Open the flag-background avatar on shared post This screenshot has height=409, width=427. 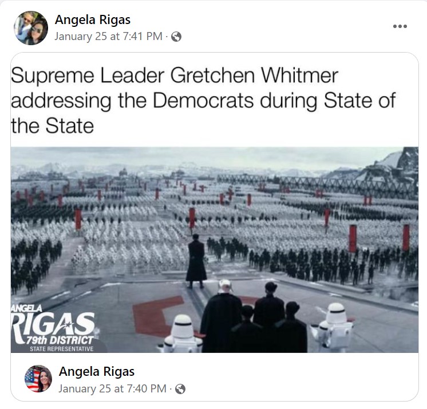38,379
